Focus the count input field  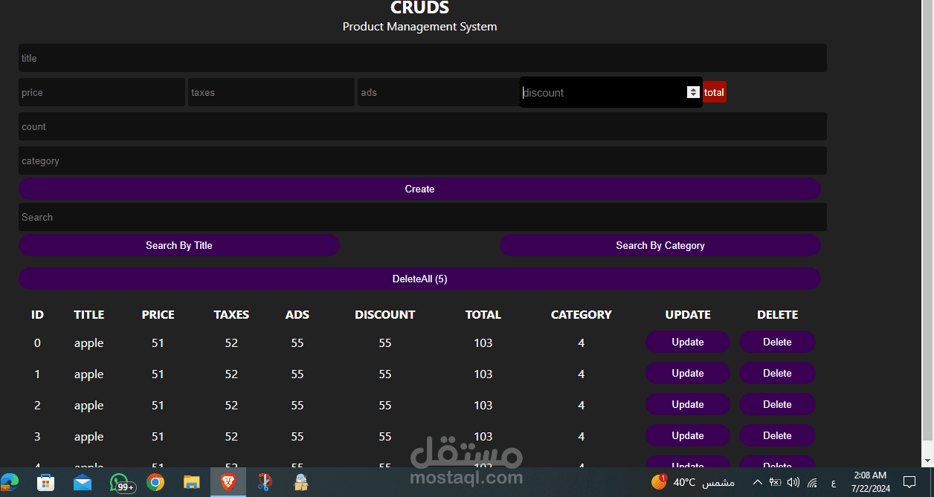422,126
